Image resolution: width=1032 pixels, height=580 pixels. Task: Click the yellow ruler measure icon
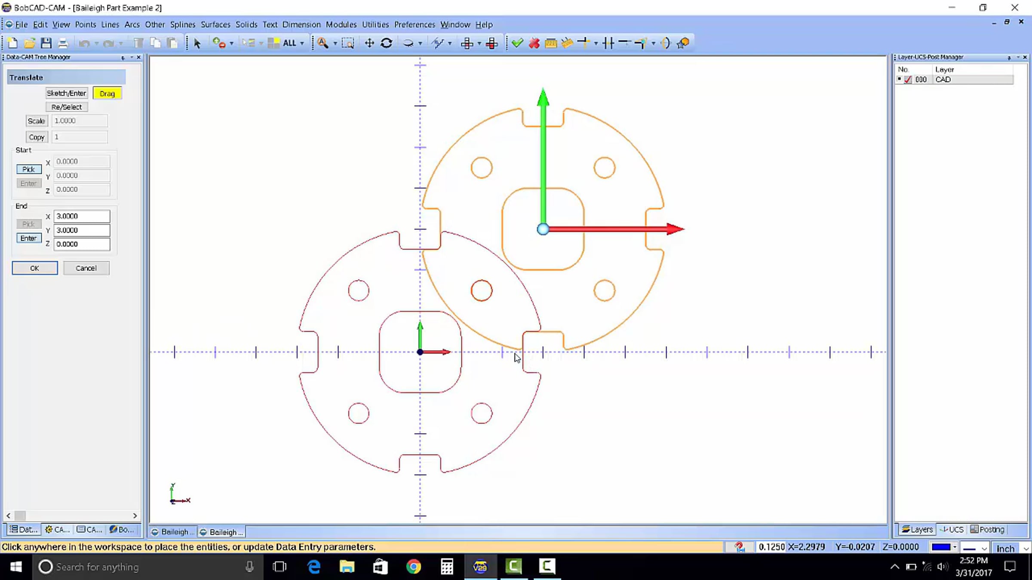[x=551, y=43]
